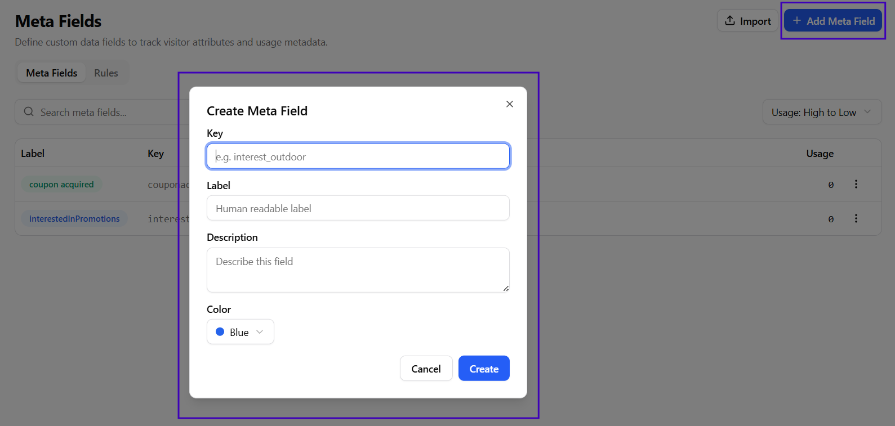Click the Import button
The width and height of the screenshot is (895, 426).
tap(747, 21)
